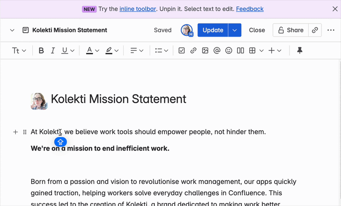
Task: Insert a table
Action: pyautogui.click(x=252, y=51)
